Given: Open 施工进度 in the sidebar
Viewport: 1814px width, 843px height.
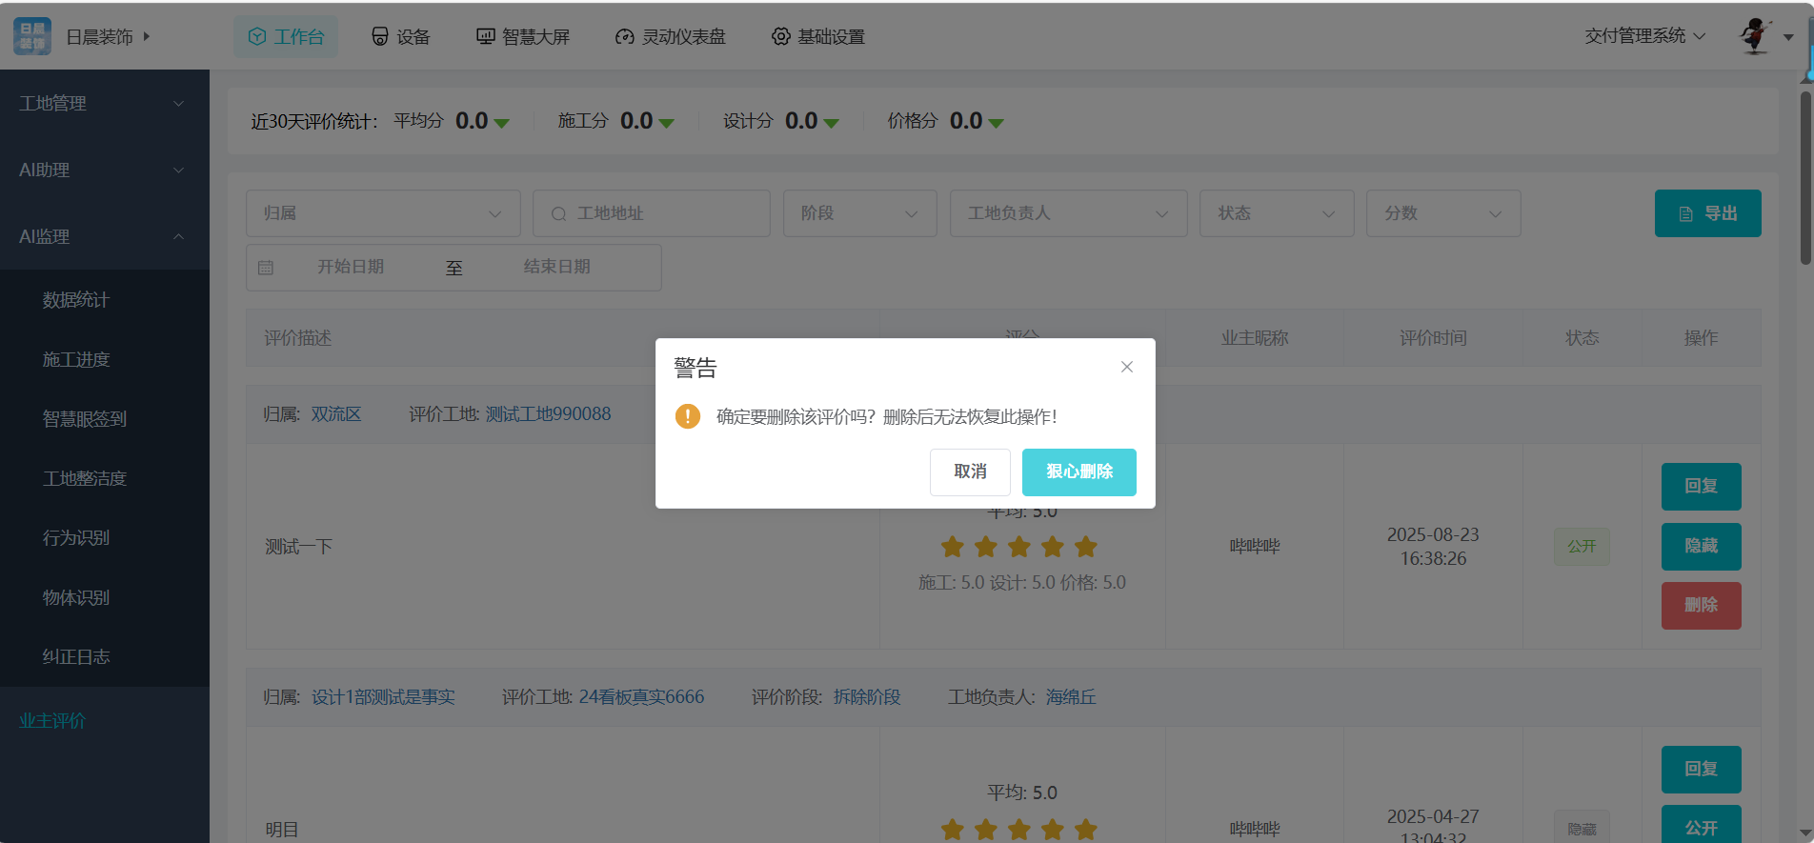Looking at the screenshot, I should (76, 359).
